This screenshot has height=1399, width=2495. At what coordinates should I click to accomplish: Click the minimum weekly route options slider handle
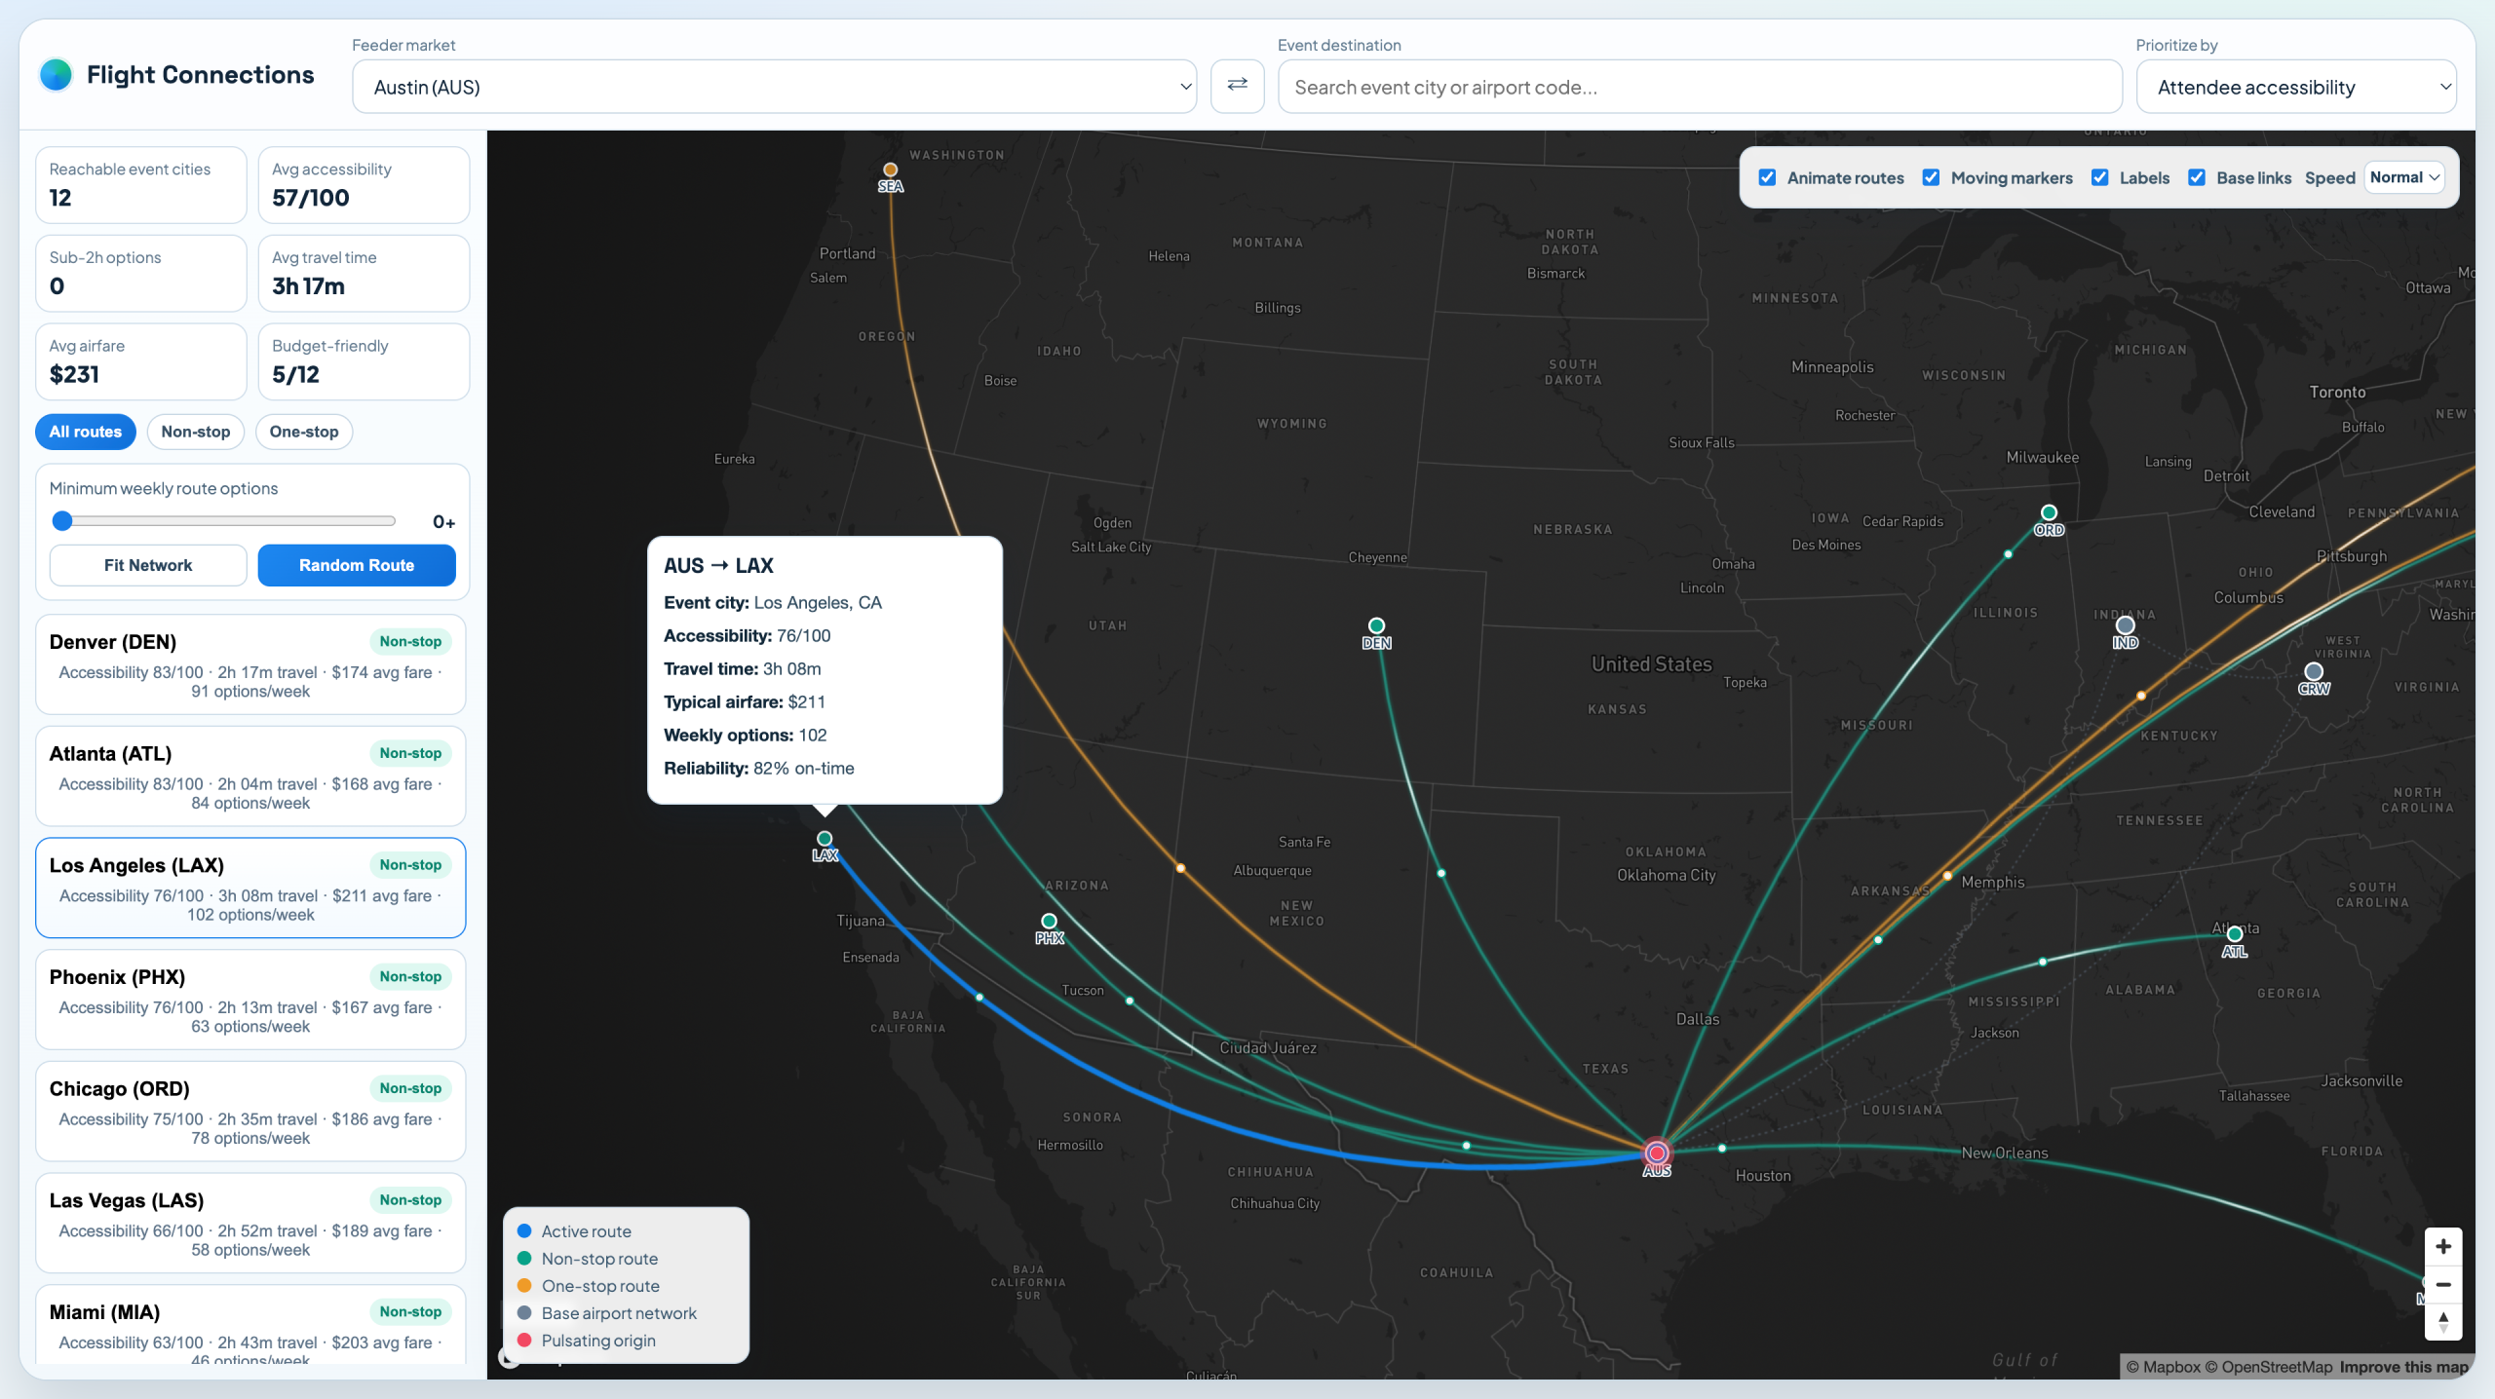[x=62, y=521]
